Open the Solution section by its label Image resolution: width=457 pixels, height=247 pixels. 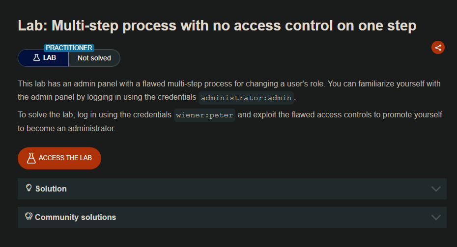51,189
